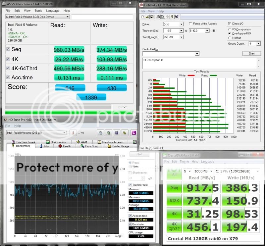265x246 pixels.
Task: Toggle the Direct I/O checkbox
Action: 230,24
